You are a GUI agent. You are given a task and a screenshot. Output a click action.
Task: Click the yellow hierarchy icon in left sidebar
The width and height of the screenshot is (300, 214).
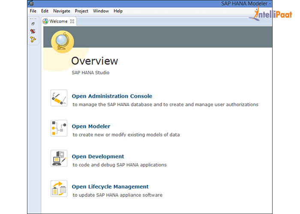click(x=33, y=39)
